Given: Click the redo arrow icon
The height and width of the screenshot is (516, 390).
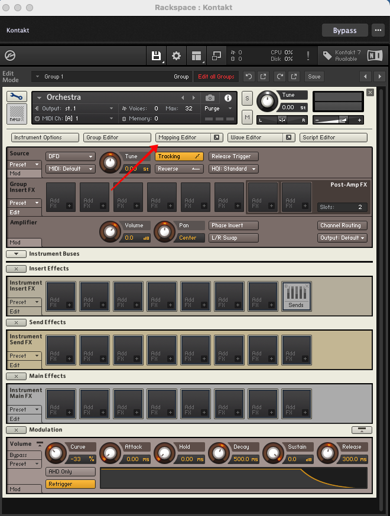Looking at the screenshot, I should point(280,76).
